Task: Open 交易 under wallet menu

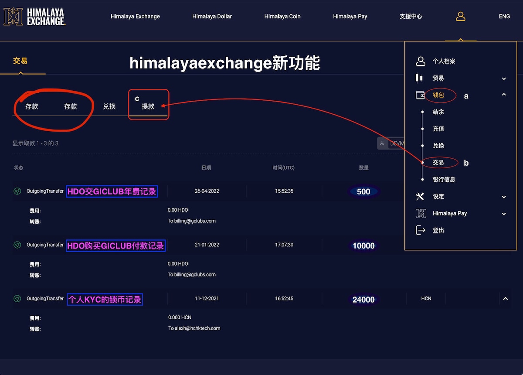Action: (x=438, y=163)
